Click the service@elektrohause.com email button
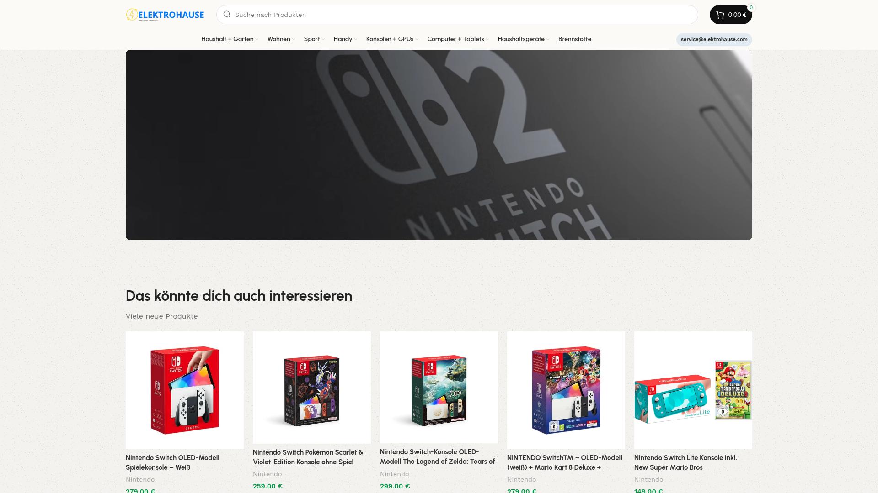 (x=714, y=40)
